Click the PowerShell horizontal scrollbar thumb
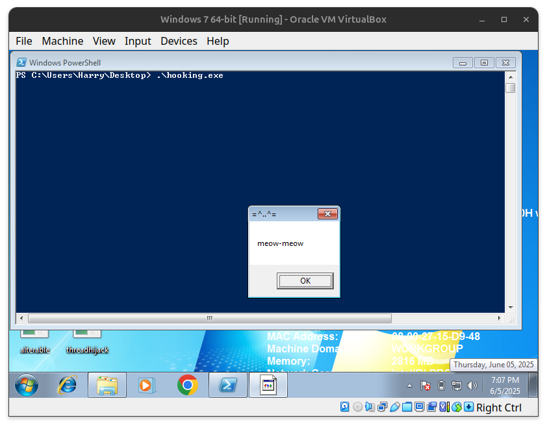This screenshot has height=427, width=547. pyautogui.click(x=210, y=318)
